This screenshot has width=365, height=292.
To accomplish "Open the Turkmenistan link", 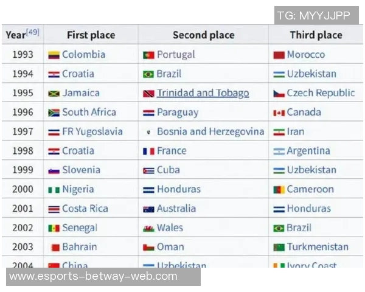I will [318, 247].
